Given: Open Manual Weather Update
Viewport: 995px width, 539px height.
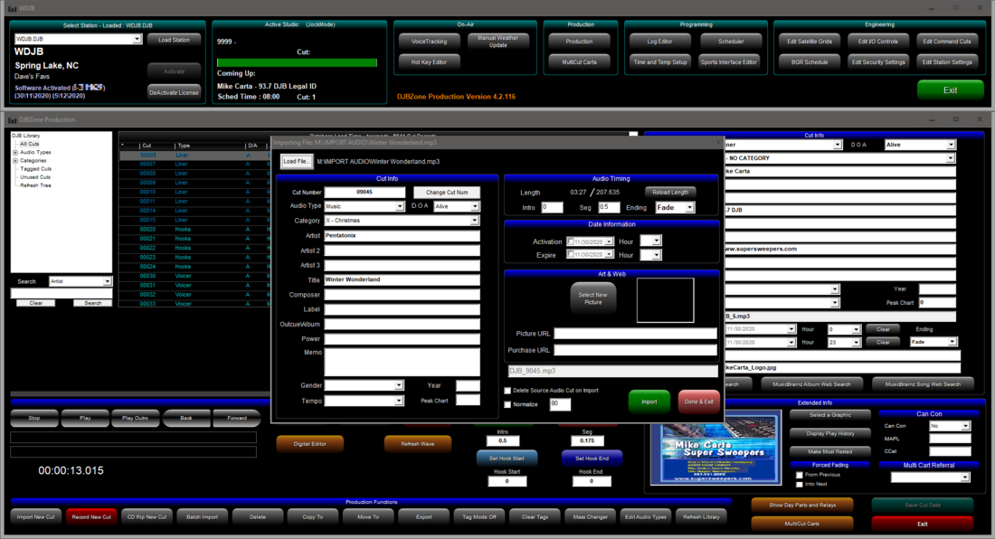Looking at the screenshot, I should (498, 42).
